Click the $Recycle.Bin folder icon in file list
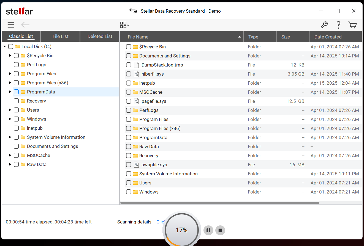 135,47
